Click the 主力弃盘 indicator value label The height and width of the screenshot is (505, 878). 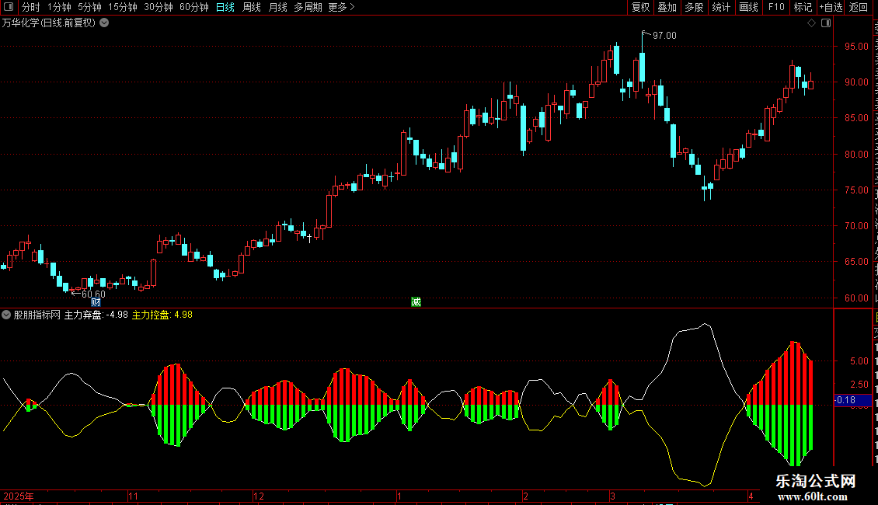pos(96,315)
